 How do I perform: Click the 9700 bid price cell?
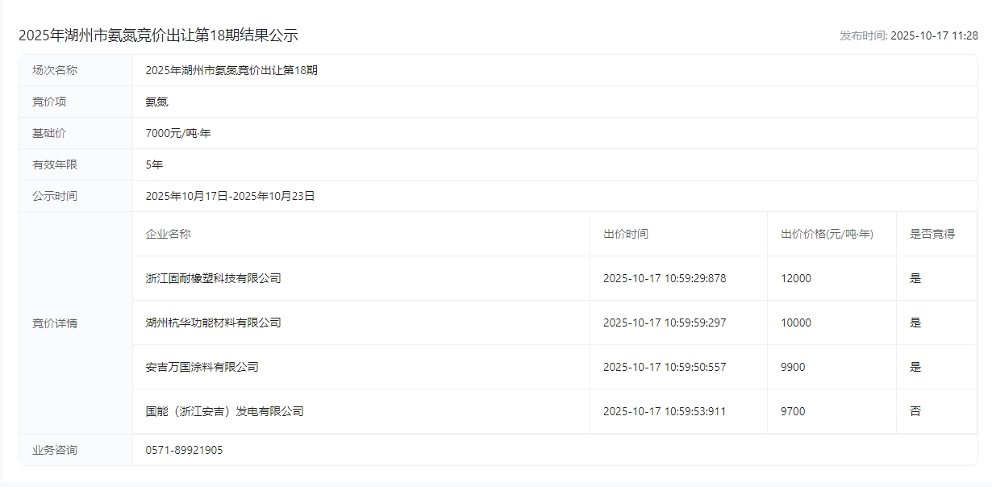793,411
